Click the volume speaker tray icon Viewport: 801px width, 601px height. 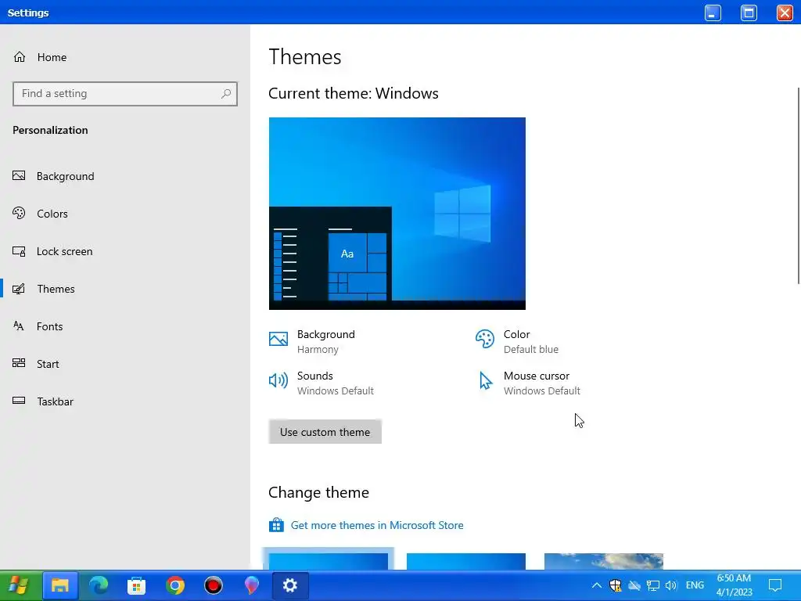(x=670, y=585)
